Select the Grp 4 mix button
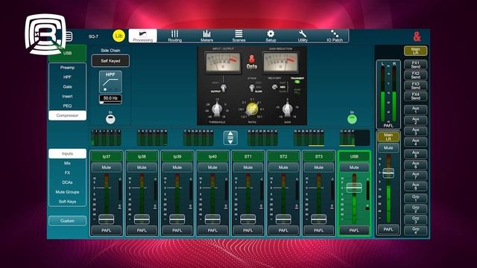 coord(416,230)
